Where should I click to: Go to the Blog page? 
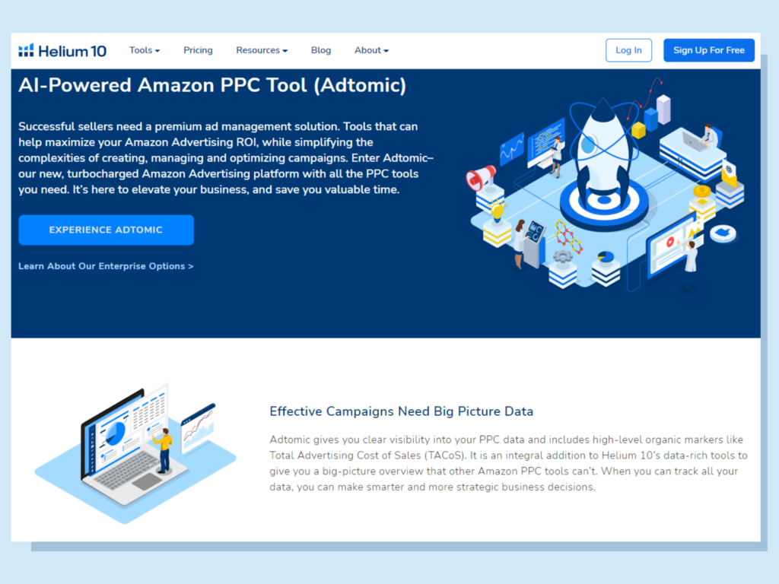321,50
